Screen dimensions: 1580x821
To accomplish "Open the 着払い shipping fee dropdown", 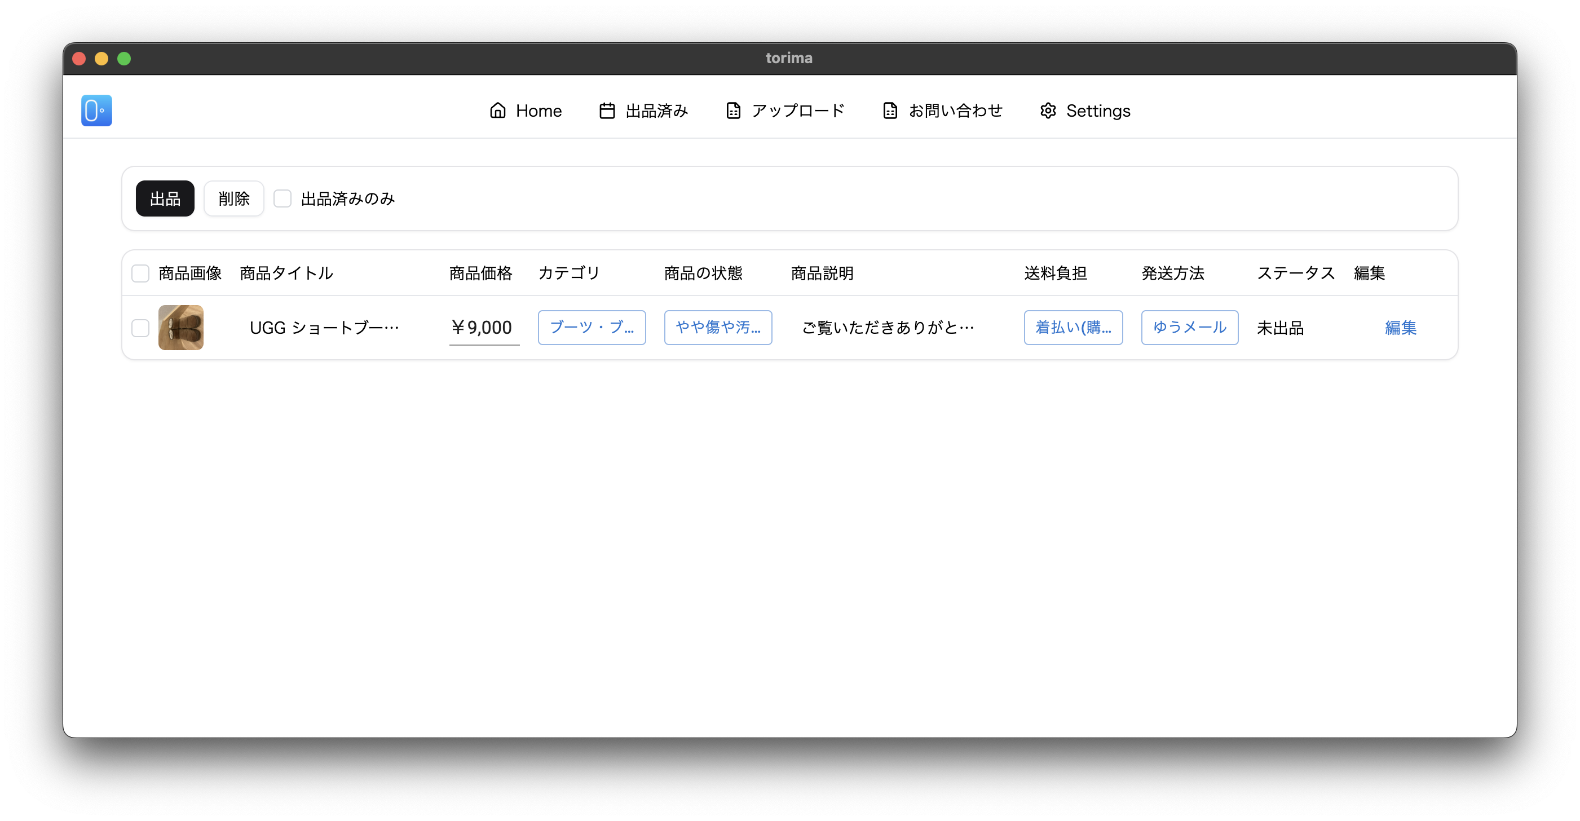I will 1073,328.
